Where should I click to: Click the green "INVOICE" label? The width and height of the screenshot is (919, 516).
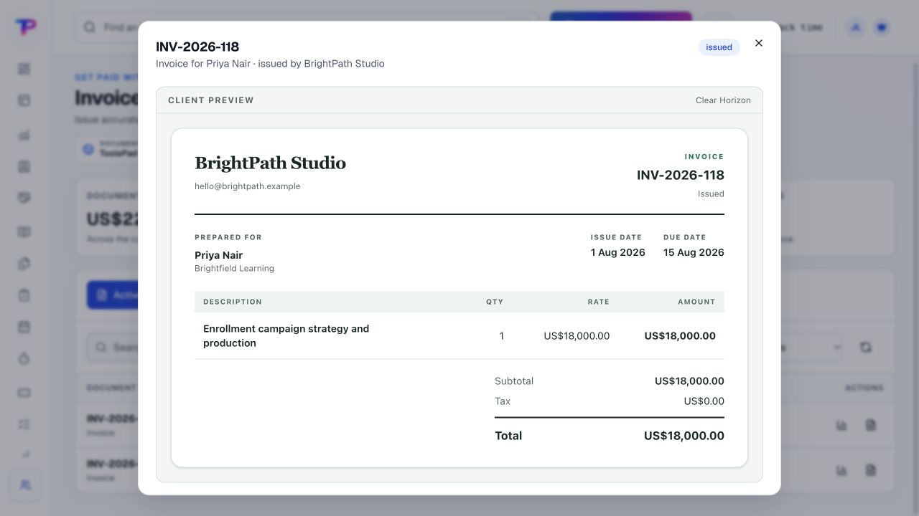(704, 156)
